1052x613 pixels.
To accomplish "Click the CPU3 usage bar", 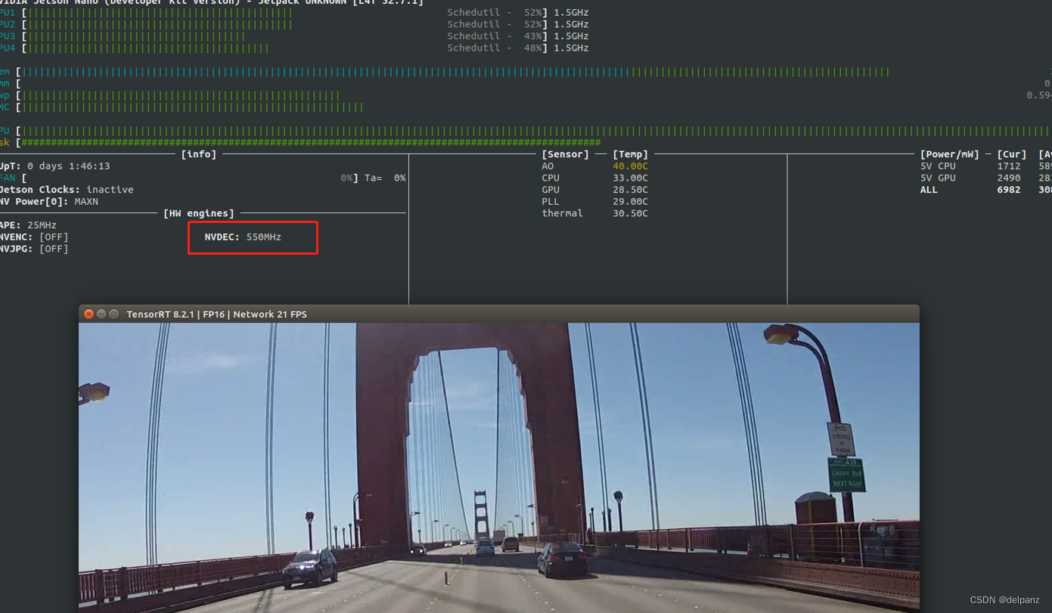I will pyautogui.click(x=136, y=36).
